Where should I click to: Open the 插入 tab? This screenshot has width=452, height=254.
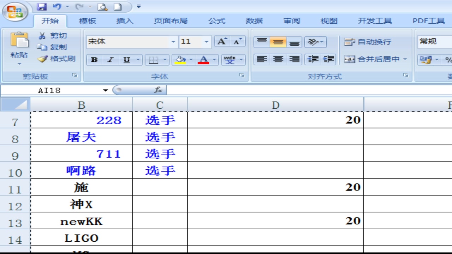pyautogui.click(x=125, y=21)
